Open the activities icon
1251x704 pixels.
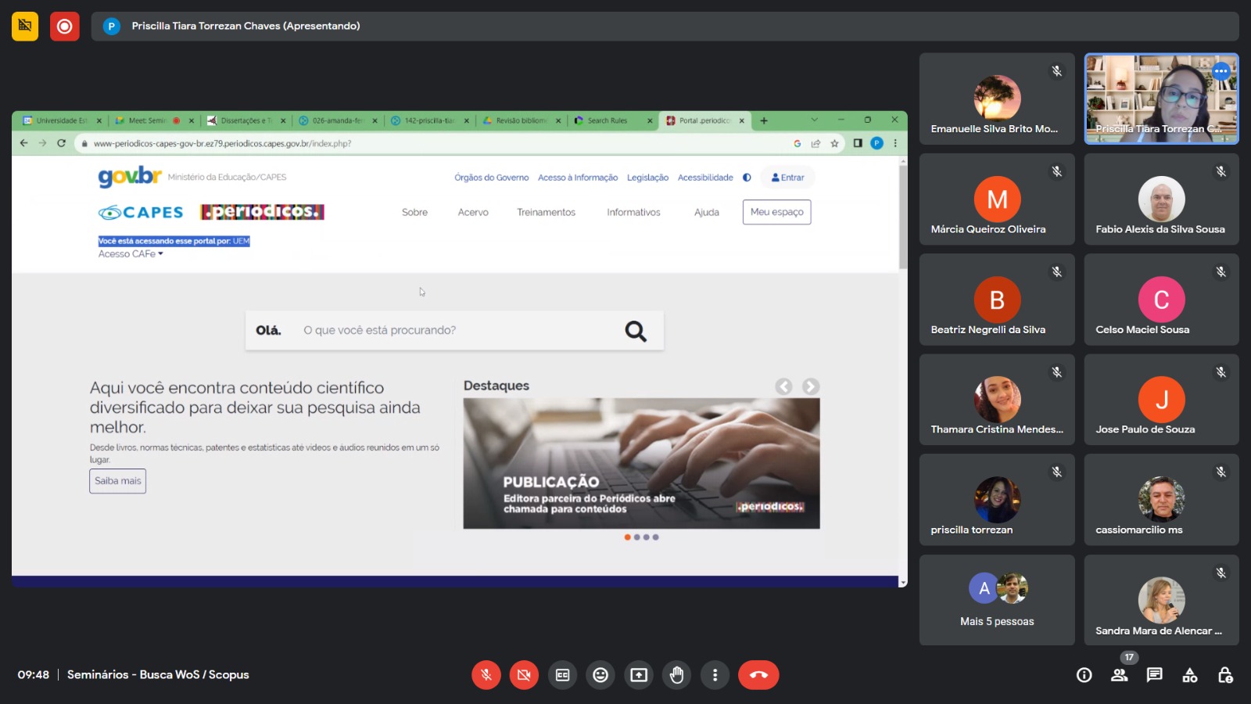1189,675
